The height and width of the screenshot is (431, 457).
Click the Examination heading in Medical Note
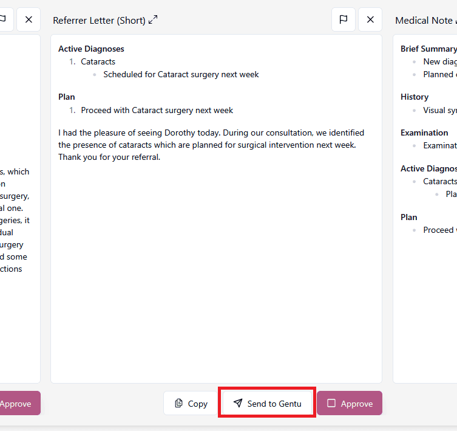[424, 133]
